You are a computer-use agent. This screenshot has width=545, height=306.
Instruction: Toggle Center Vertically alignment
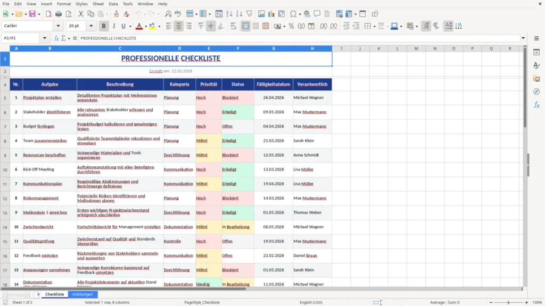coord(211,26)
